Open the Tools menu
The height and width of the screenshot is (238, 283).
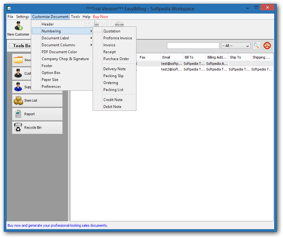[x=75, y=17]
